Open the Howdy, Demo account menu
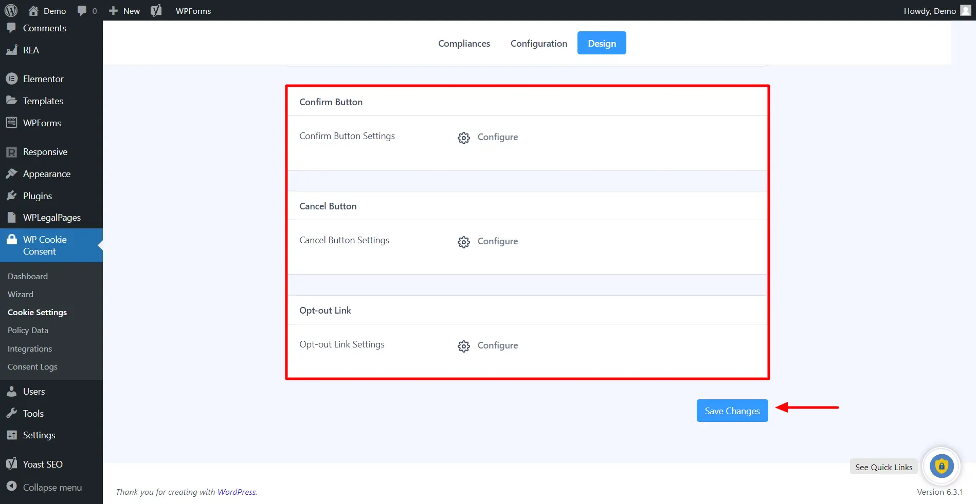The height and width of the screenshot is (504, 976). [x=930, y=10]
